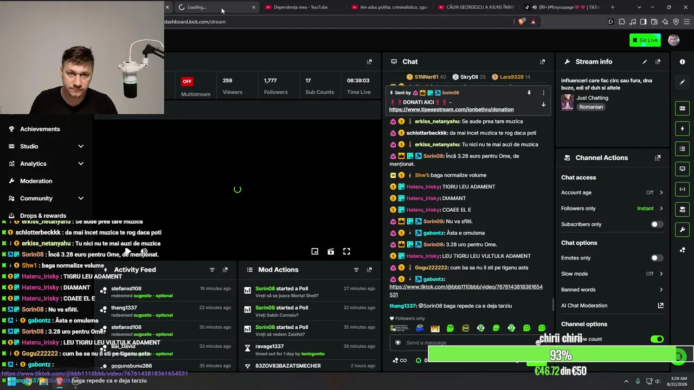Click the Just Chatting category thumbnail
694x390 pixels.
pos(568,102)
